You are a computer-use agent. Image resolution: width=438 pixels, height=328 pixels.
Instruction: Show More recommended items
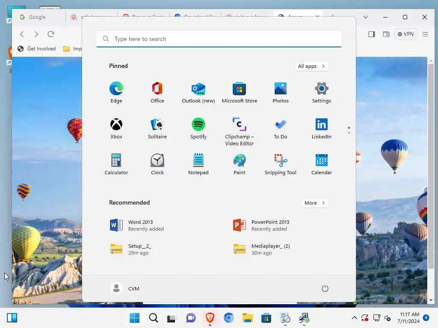[314, 203]
